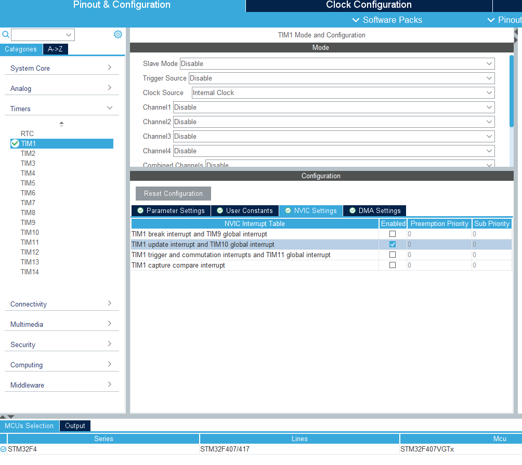Screen dimensions: 522x465
Task: Open the User Constants tab
Action: (x=245, y=210)
